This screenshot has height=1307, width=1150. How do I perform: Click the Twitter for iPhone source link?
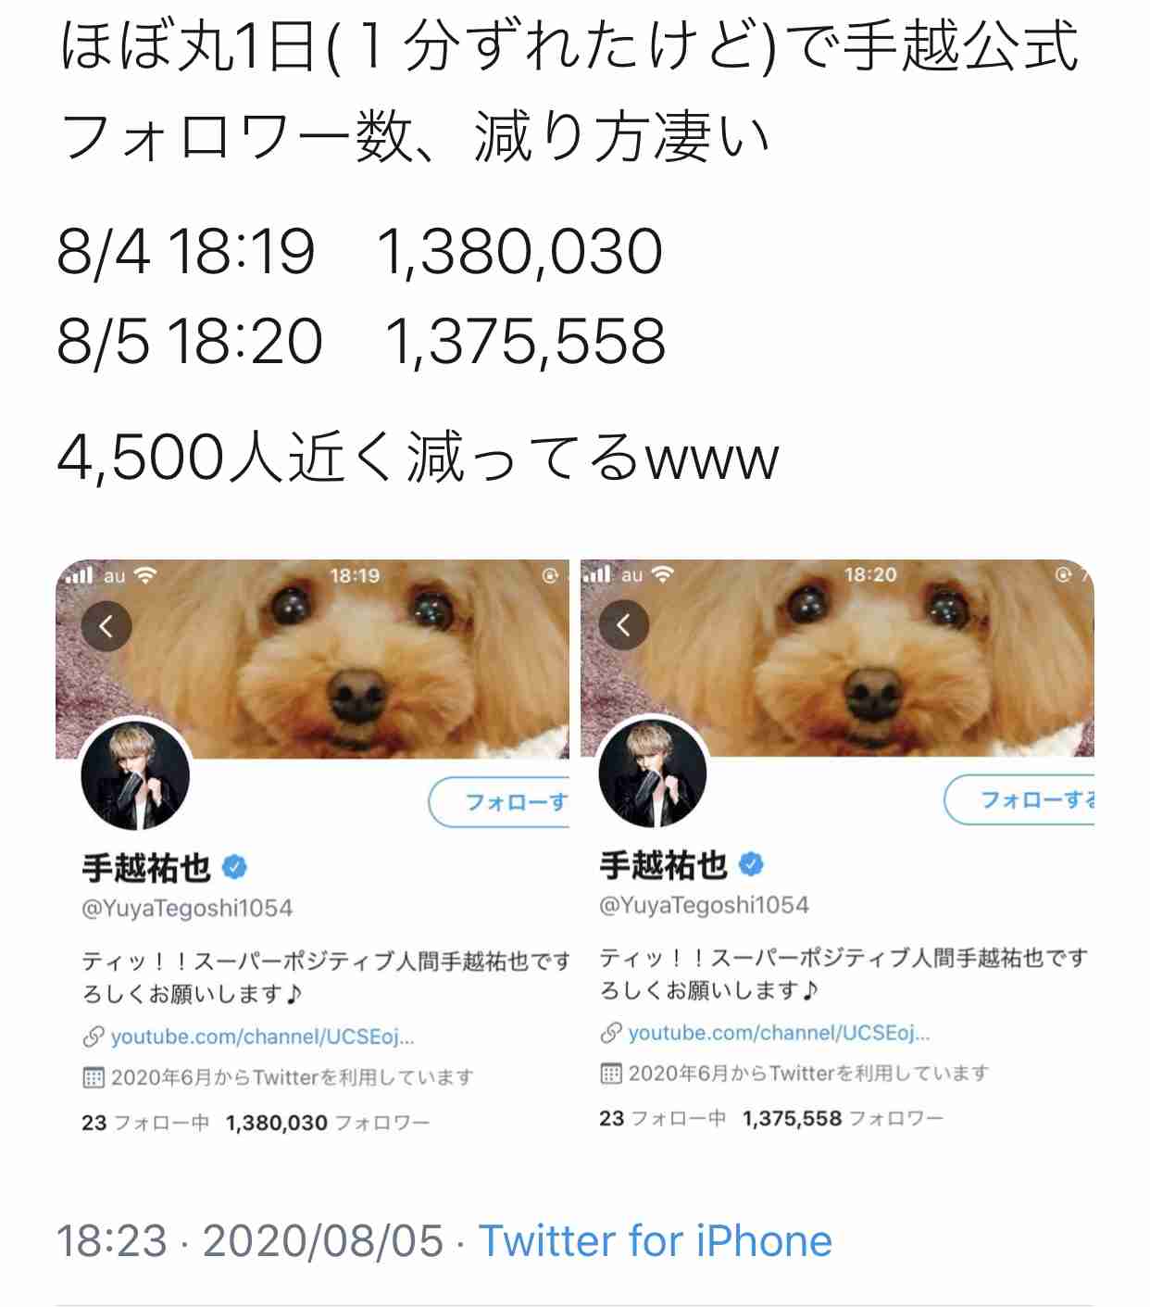tap(656, 1241)
